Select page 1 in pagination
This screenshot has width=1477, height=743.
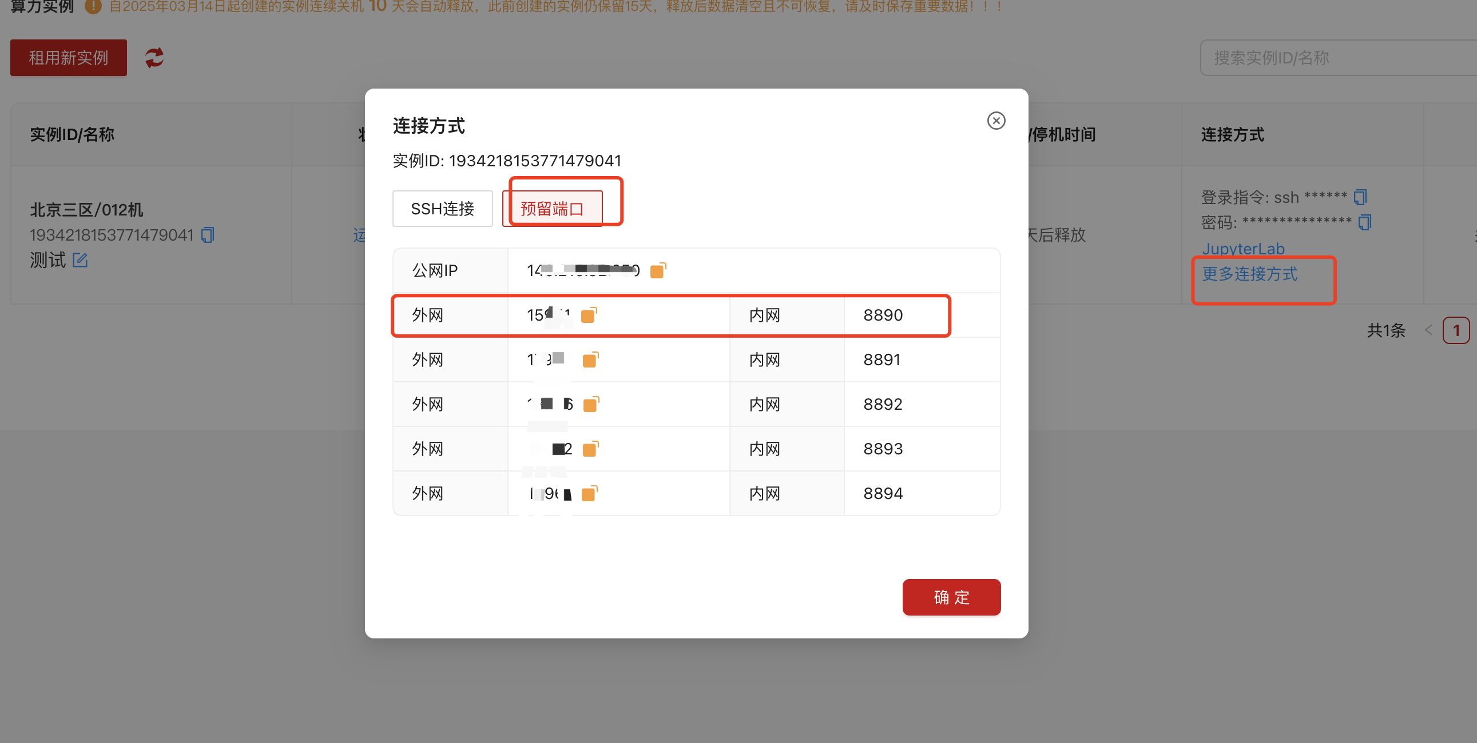1456,330
